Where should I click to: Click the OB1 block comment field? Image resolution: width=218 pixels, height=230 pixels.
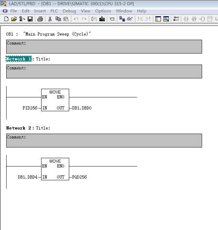coord(104,47)
